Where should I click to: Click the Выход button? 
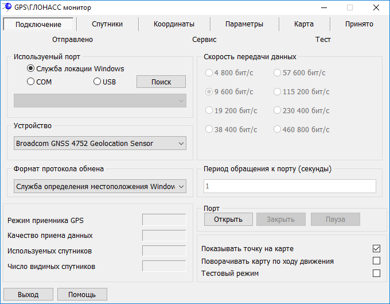coord(28,294)
